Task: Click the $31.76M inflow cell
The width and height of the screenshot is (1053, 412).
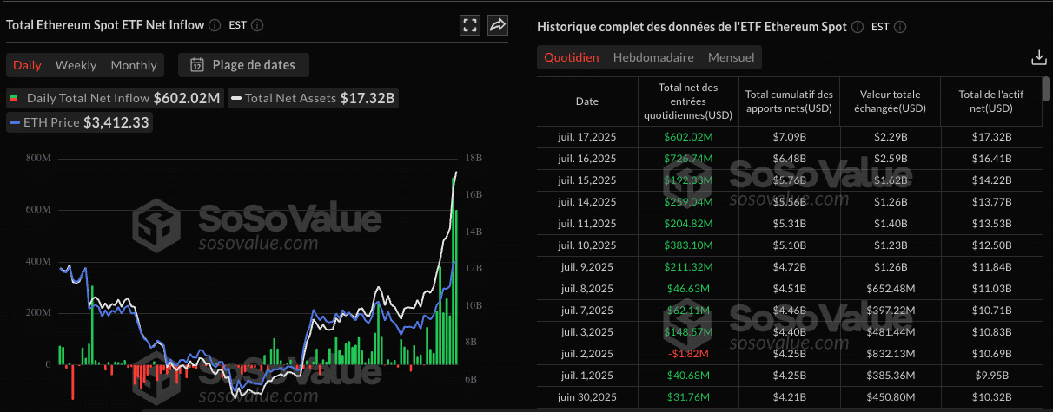Action: pyautogui.click(x=688, y=397)
